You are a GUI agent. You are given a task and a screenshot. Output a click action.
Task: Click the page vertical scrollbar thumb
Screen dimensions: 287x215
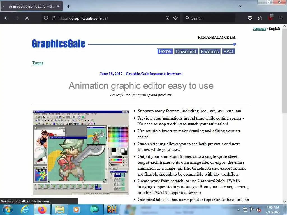click(x=284, y=71)
